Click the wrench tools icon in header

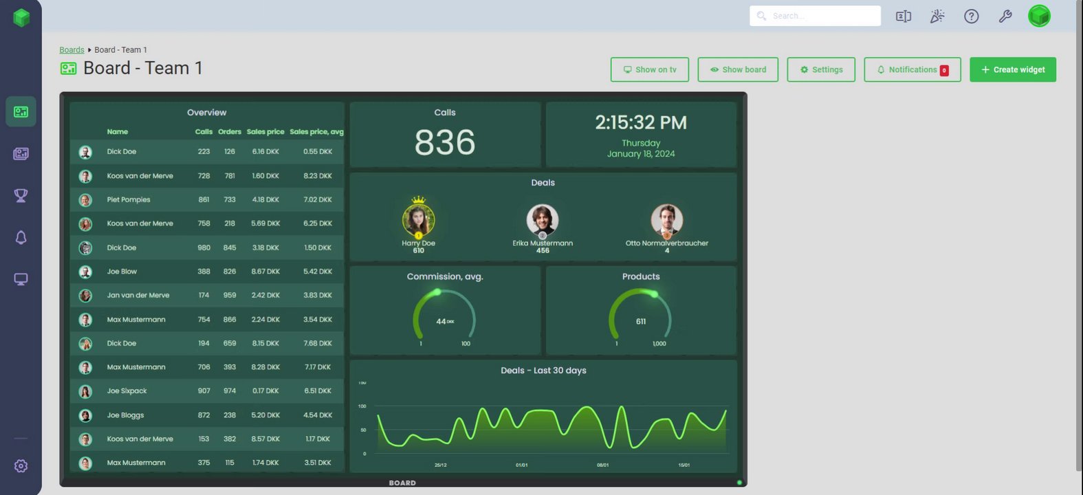click(x=1005, y=16)
